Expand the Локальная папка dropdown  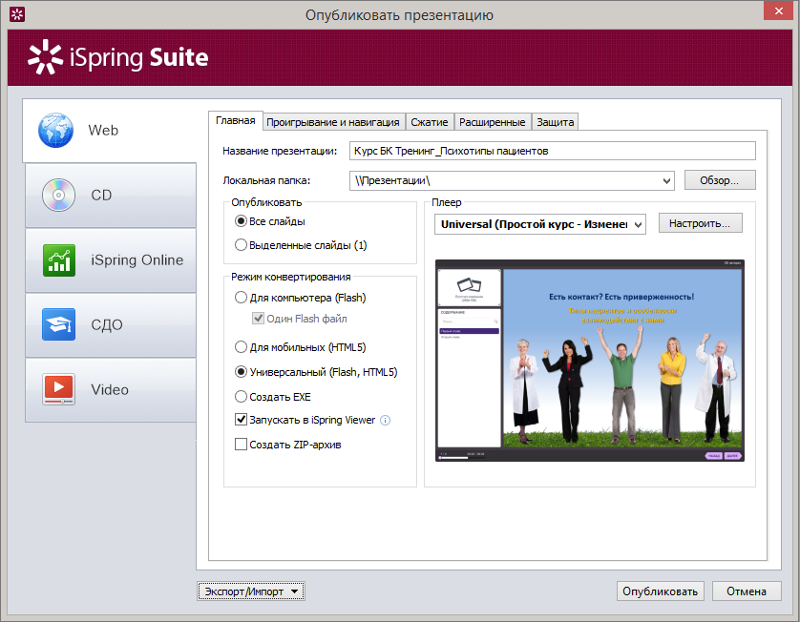(666, 181)
